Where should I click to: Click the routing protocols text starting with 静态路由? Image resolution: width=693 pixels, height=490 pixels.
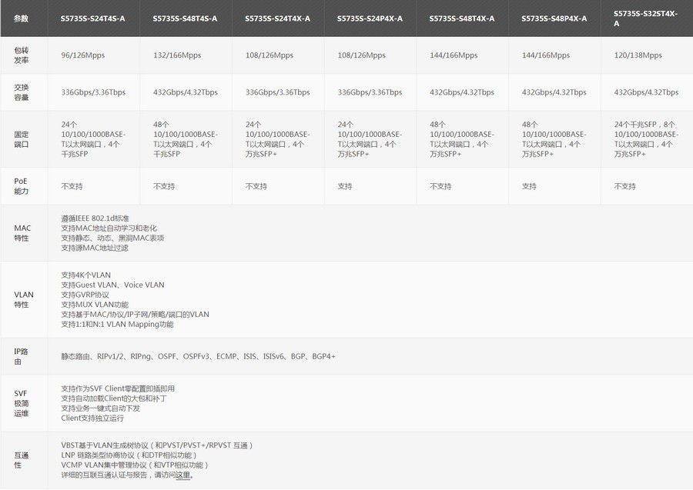coord(198,357)
